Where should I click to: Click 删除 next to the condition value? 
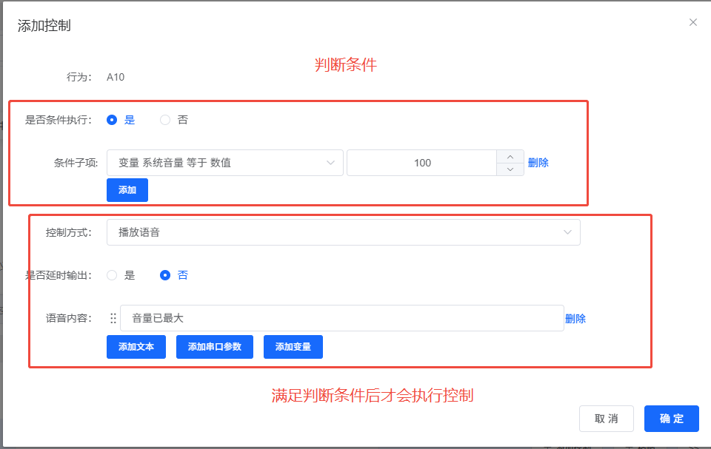click(x=538, y=162)
